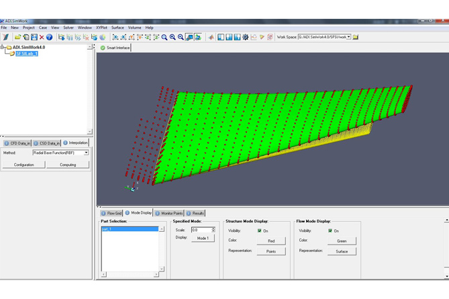Screen dimensions: 449x299
Task: Toggle Flow Mode visibility On checkbox
Action: click(x=330, y=230)
